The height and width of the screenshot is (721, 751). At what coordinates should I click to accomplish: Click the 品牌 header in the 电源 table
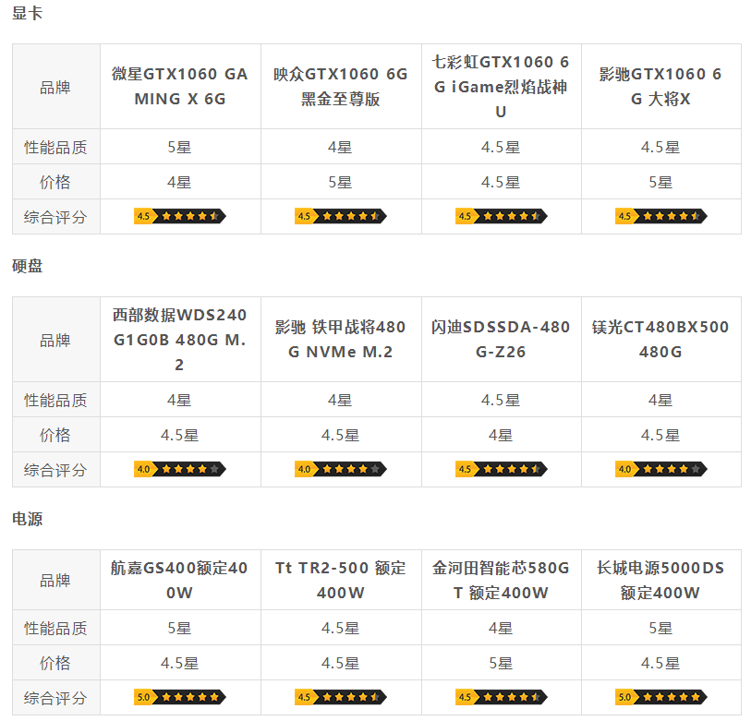pyautogui.click(x=55, y=581)
